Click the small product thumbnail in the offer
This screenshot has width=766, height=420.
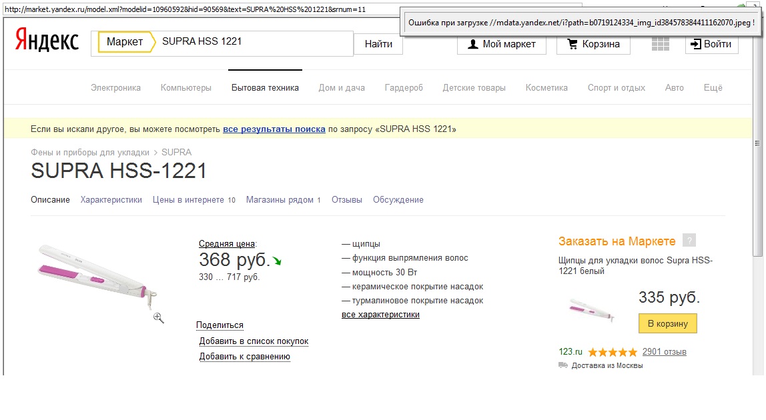pyautogui.click(x=591, y=309)
